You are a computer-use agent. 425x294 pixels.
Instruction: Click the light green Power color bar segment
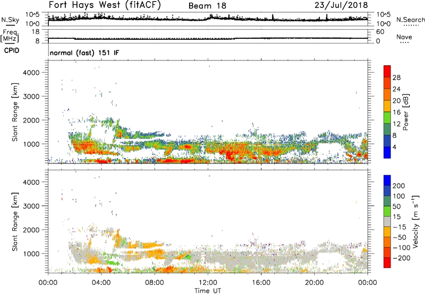tap(387, 118)
